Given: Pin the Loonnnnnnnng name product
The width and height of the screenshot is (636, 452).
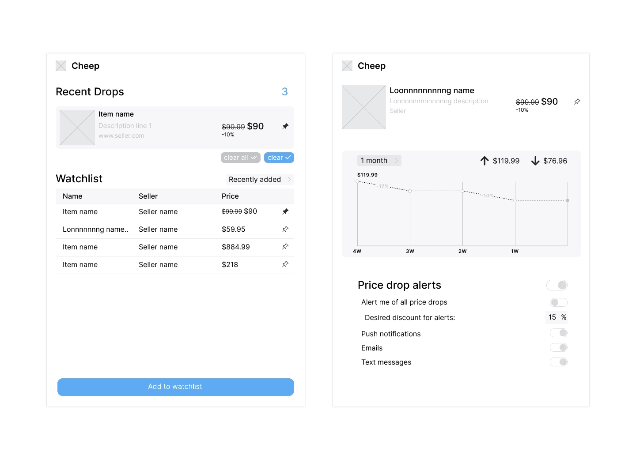Looking at the screenshot, I should 577,102.
